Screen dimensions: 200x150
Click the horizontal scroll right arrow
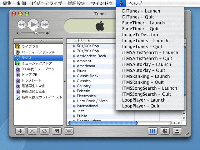[x=179, y=123]
